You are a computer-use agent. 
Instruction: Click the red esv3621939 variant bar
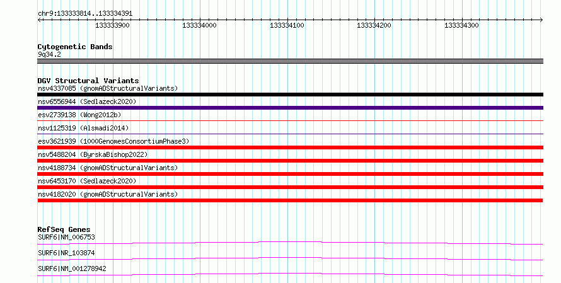click(x=290, y=147)
